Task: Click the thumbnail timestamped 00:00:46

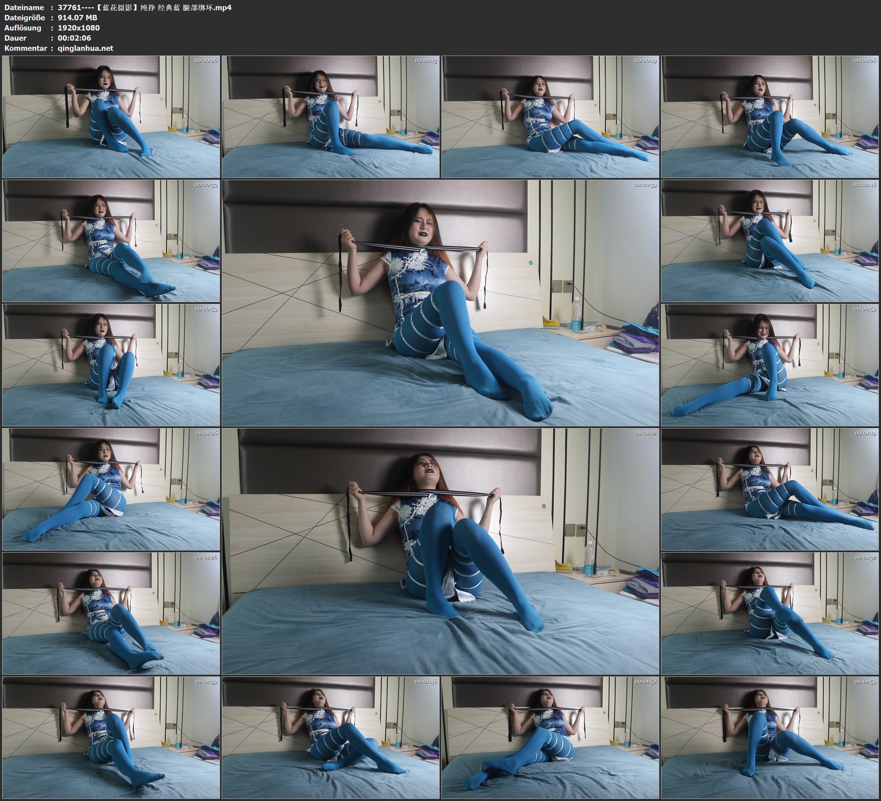Action: pos(770,240)
